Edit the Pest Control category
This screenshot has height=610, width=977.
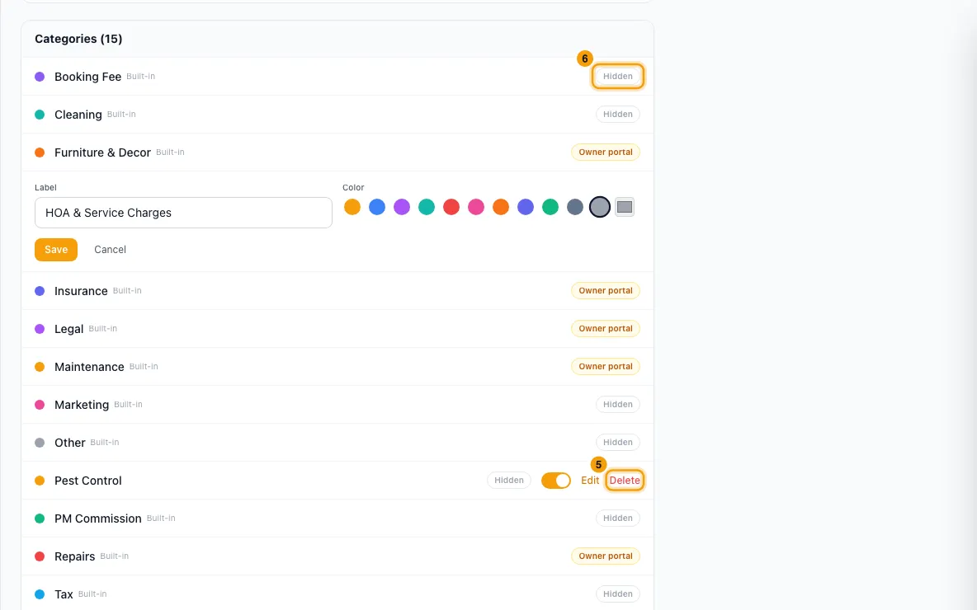point(590,481)
